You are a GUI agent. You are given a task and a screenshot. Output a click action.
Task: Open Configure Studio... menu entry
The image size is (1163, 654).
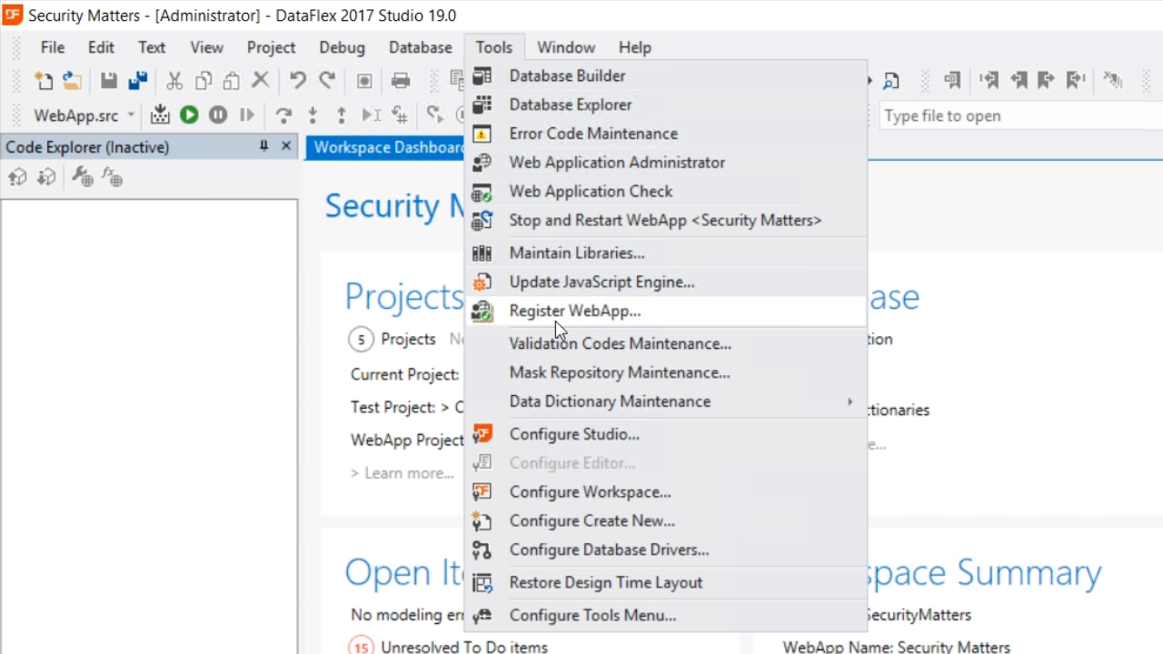point(573,434)
